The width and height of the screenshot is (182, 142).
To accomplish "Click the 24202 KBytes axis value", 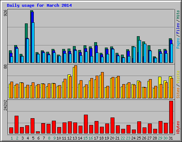I will [5, 105].
